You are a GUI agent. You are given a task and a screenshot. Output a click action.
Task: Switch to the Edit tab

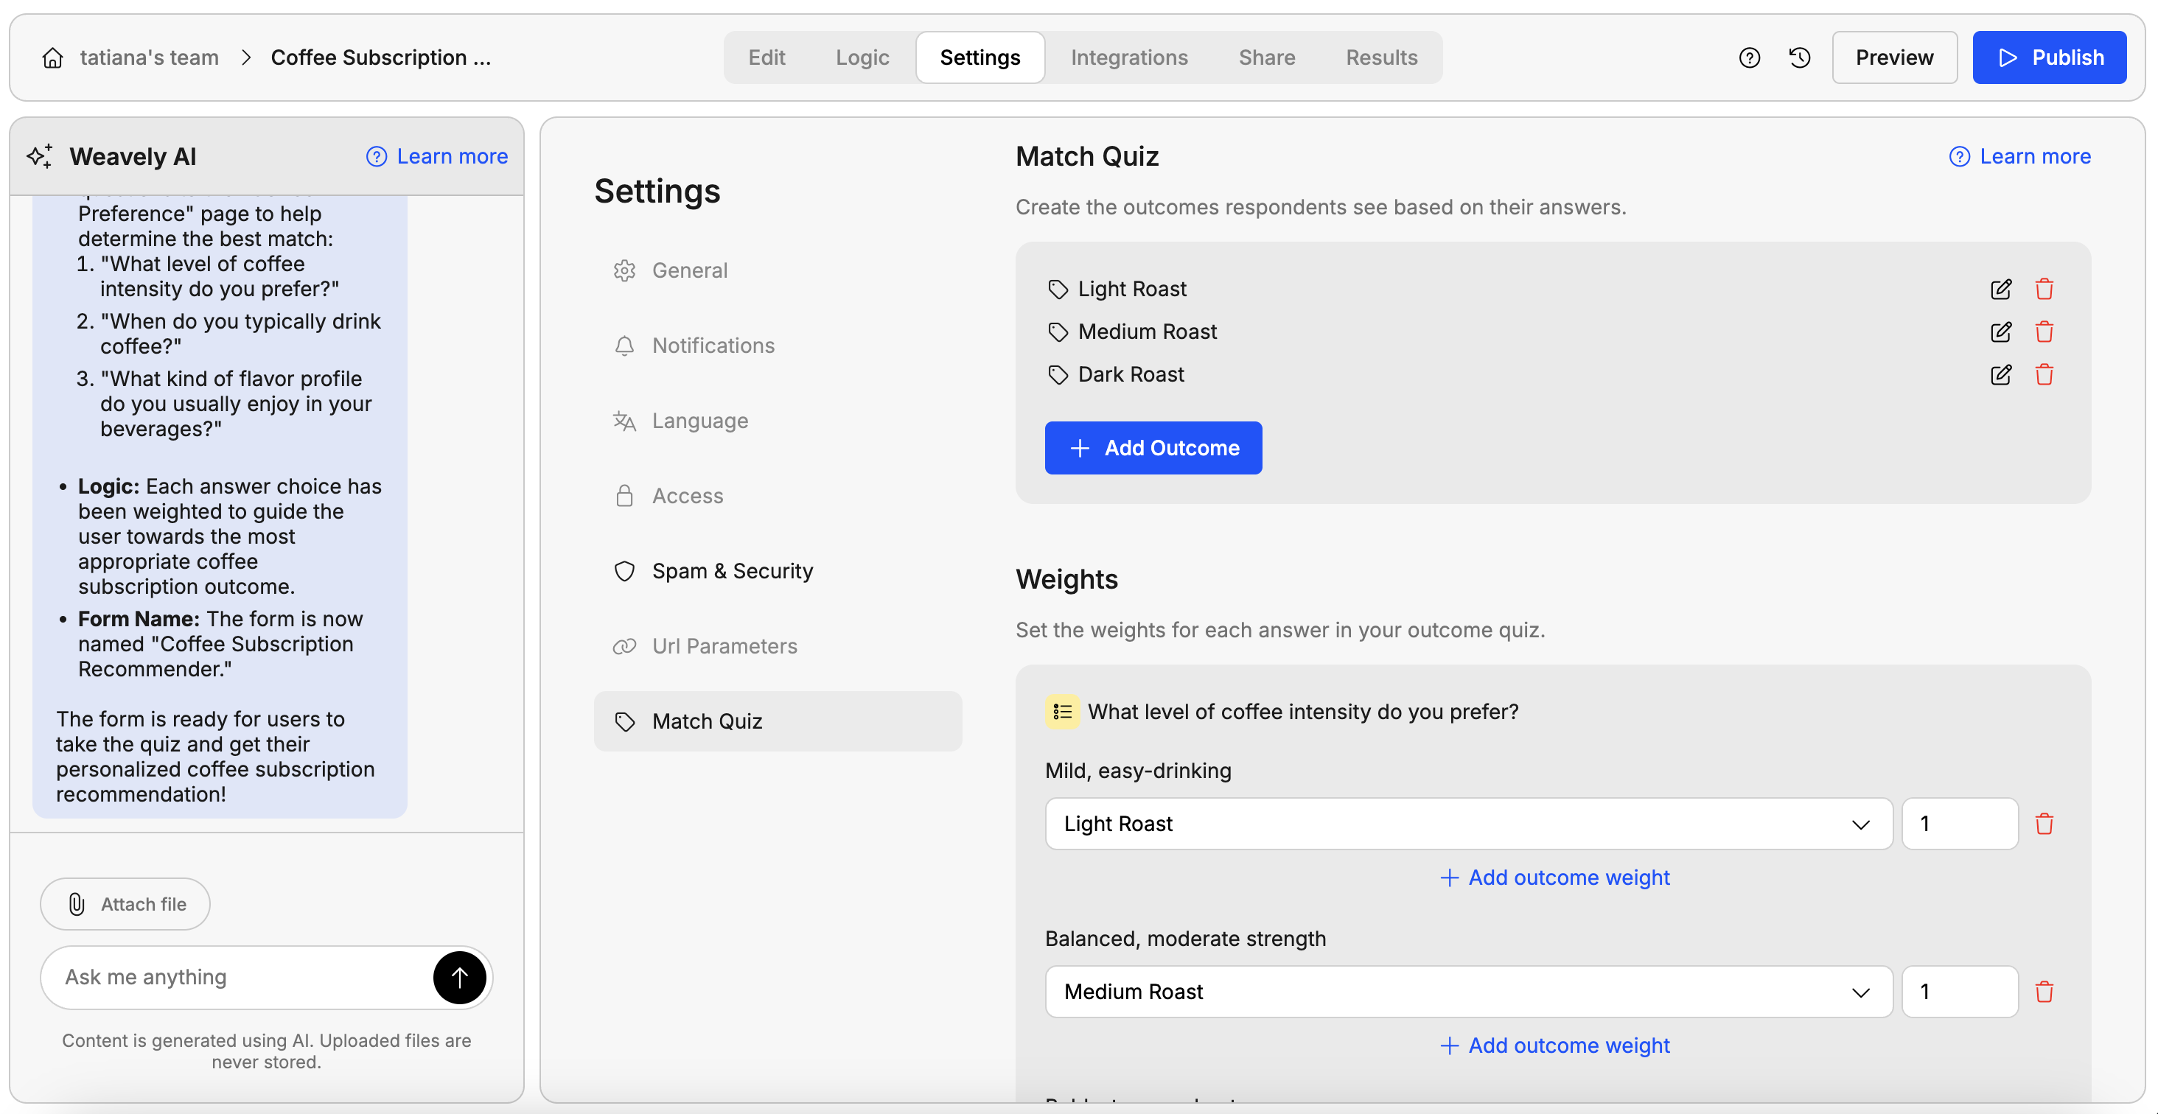pyautogui.click(x=767, y=57)
